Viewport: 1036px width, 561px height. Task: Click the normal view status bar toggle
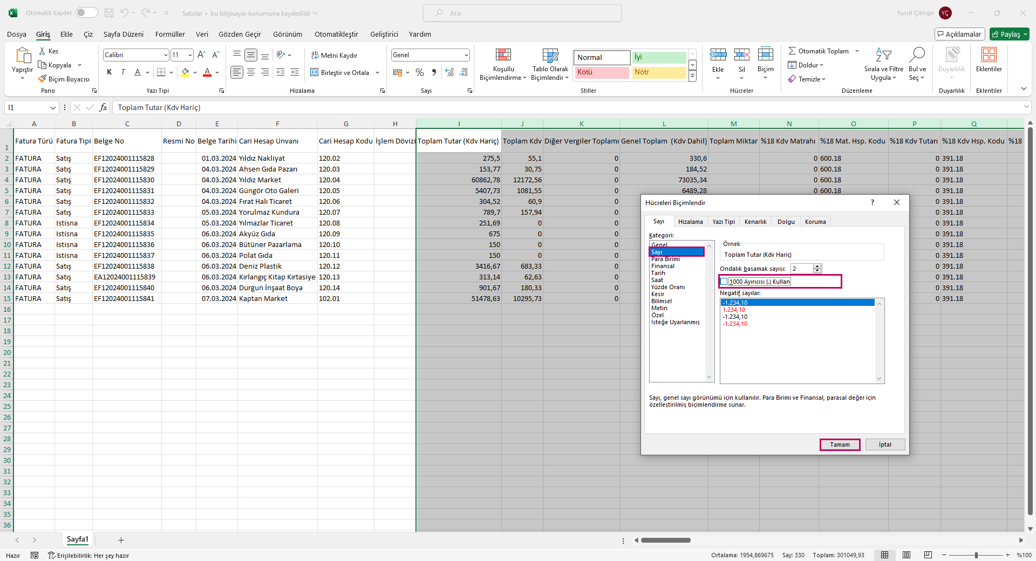coord(885,555)
